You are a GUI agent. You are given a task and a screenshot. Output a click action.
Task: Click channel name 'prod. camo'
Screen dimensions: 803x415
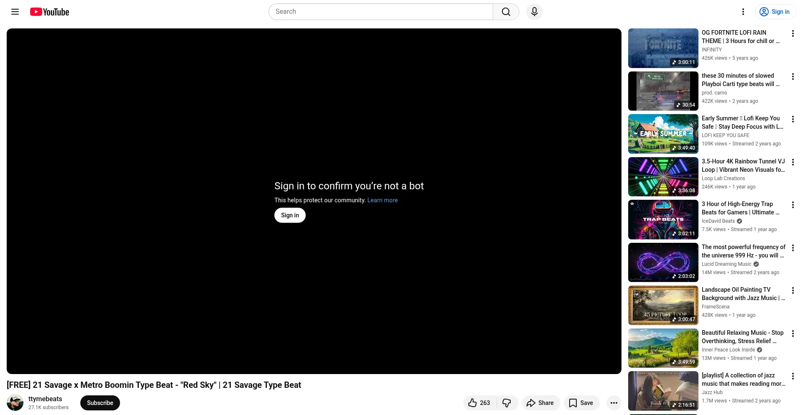pos(714,93)
